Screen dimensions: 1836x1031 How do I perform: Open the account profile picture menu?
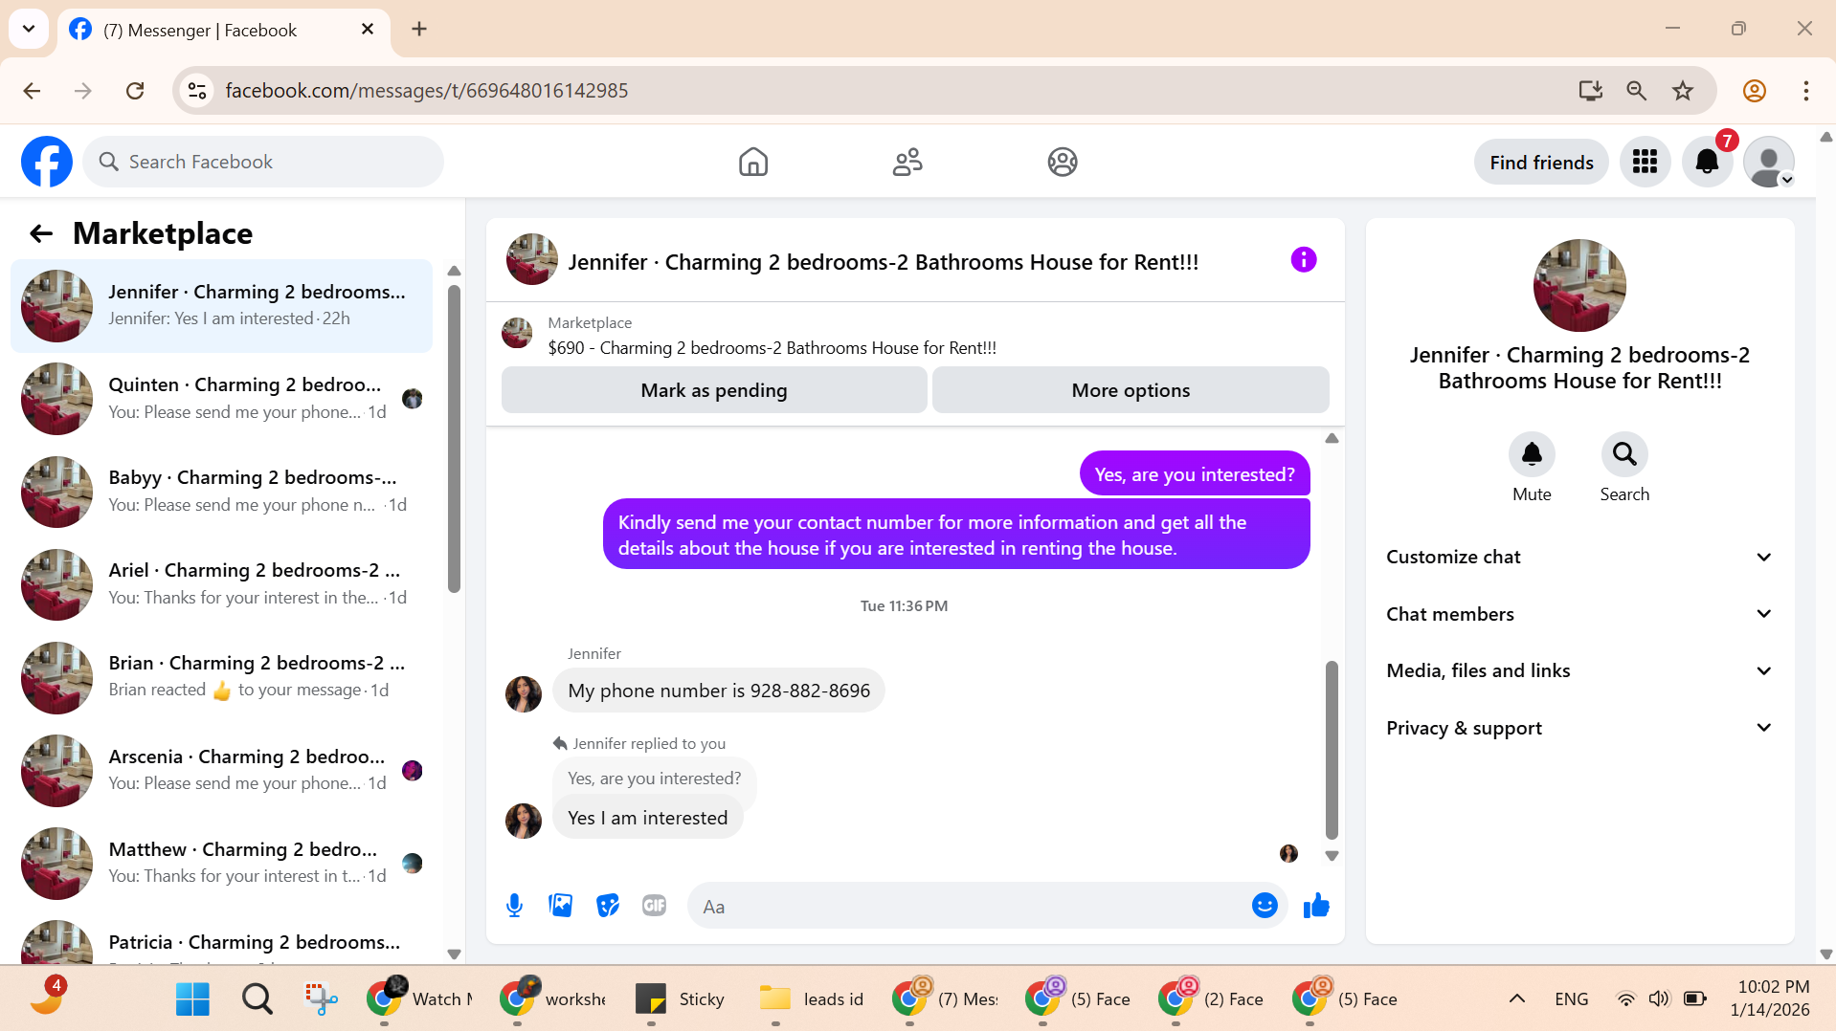point(1769,162)
